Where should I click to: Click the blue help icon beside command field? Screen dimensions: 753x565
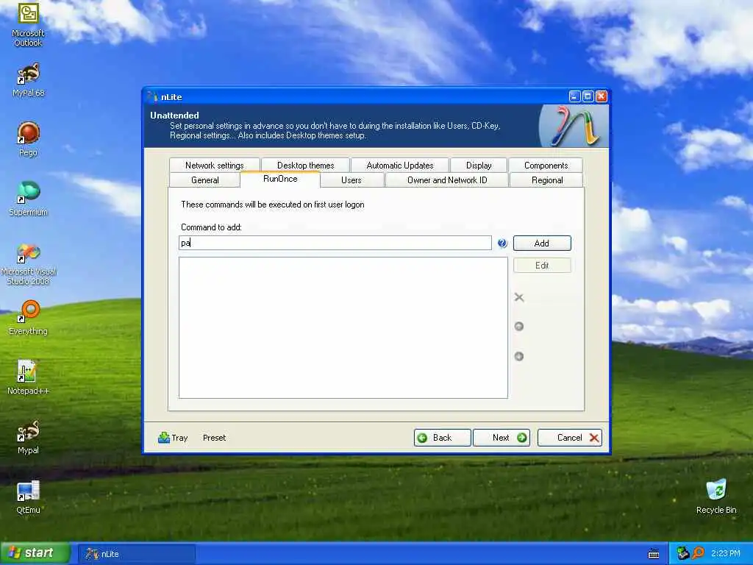[x=502, y=243]
